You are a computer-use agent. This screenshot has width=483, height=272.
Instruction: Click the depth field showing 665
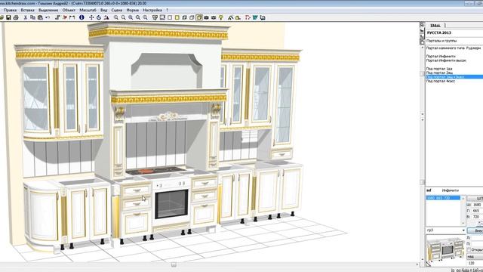(477, 211)
